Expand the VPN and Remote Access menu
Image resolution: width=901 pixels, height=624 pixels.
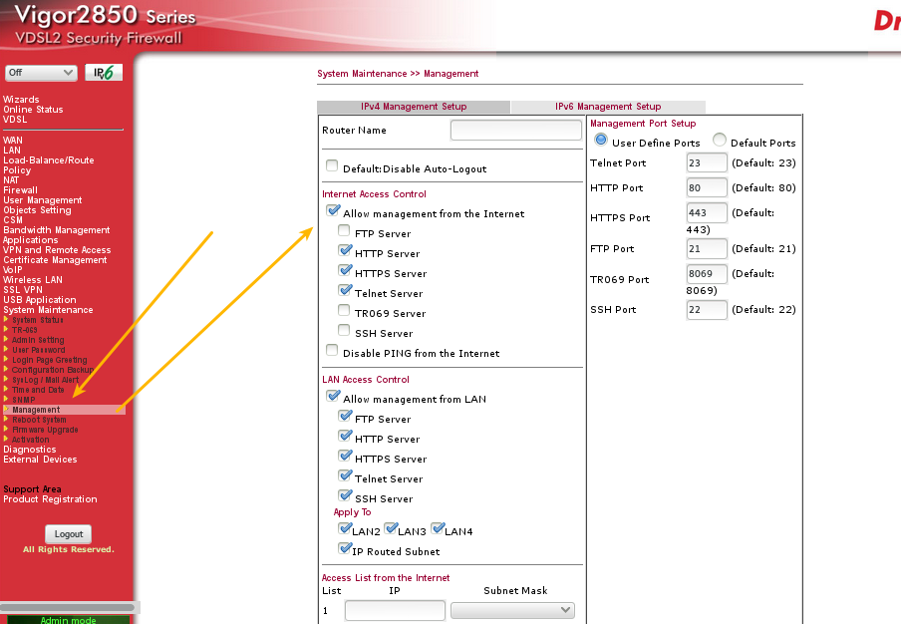tap(56, 250)
